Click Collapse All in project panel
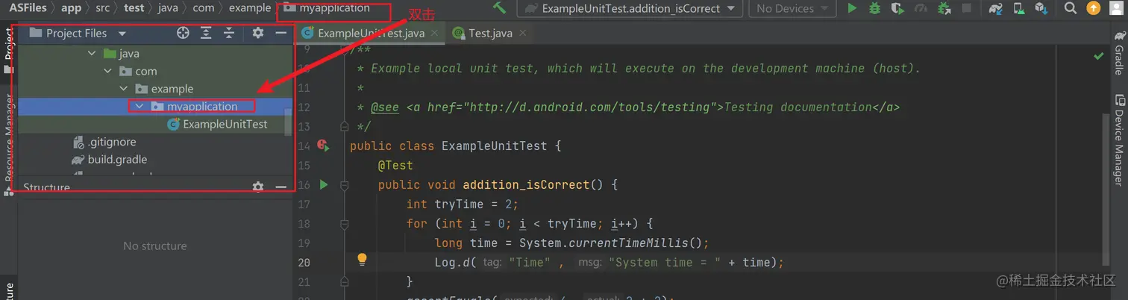The image size is (1128, 300). (229, 33)
